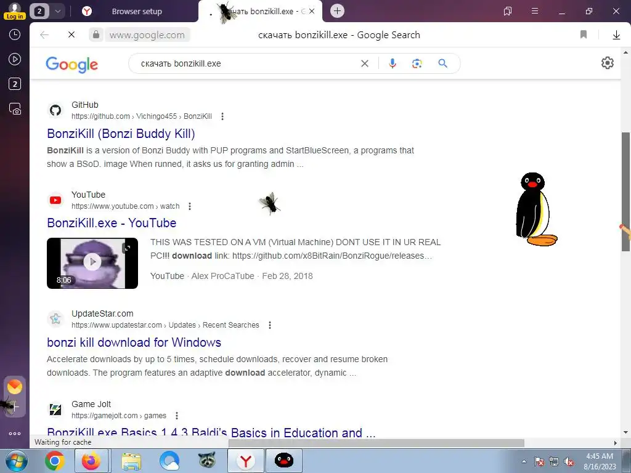631x473 pixels.
Task: Open Google quick settings gear
Action: pos(607,63)
